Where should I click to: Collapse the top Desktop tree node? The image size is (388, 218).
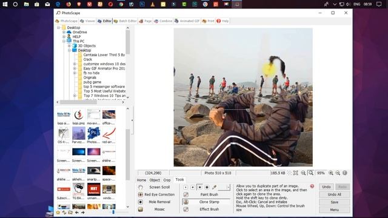pyautogui.click(x=58, y=28)
